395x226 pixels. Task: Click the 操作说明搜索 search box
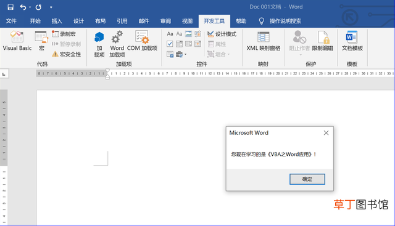[285, 21]
